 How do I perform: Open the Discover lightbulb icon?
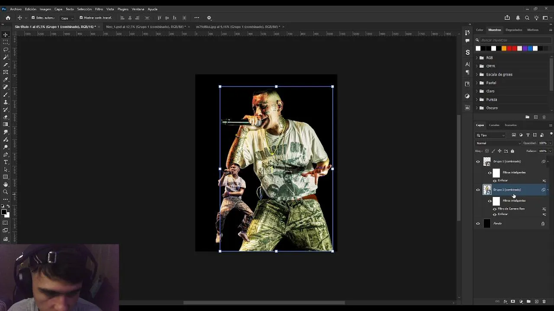click(x=536, y=18)
